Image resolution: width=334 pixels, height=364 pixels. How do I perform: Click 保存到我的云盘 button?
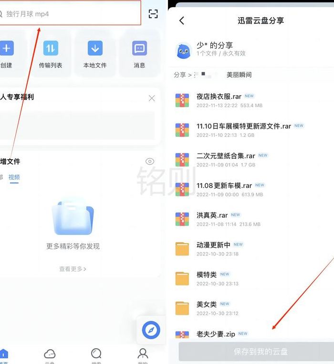pos(256,352)
